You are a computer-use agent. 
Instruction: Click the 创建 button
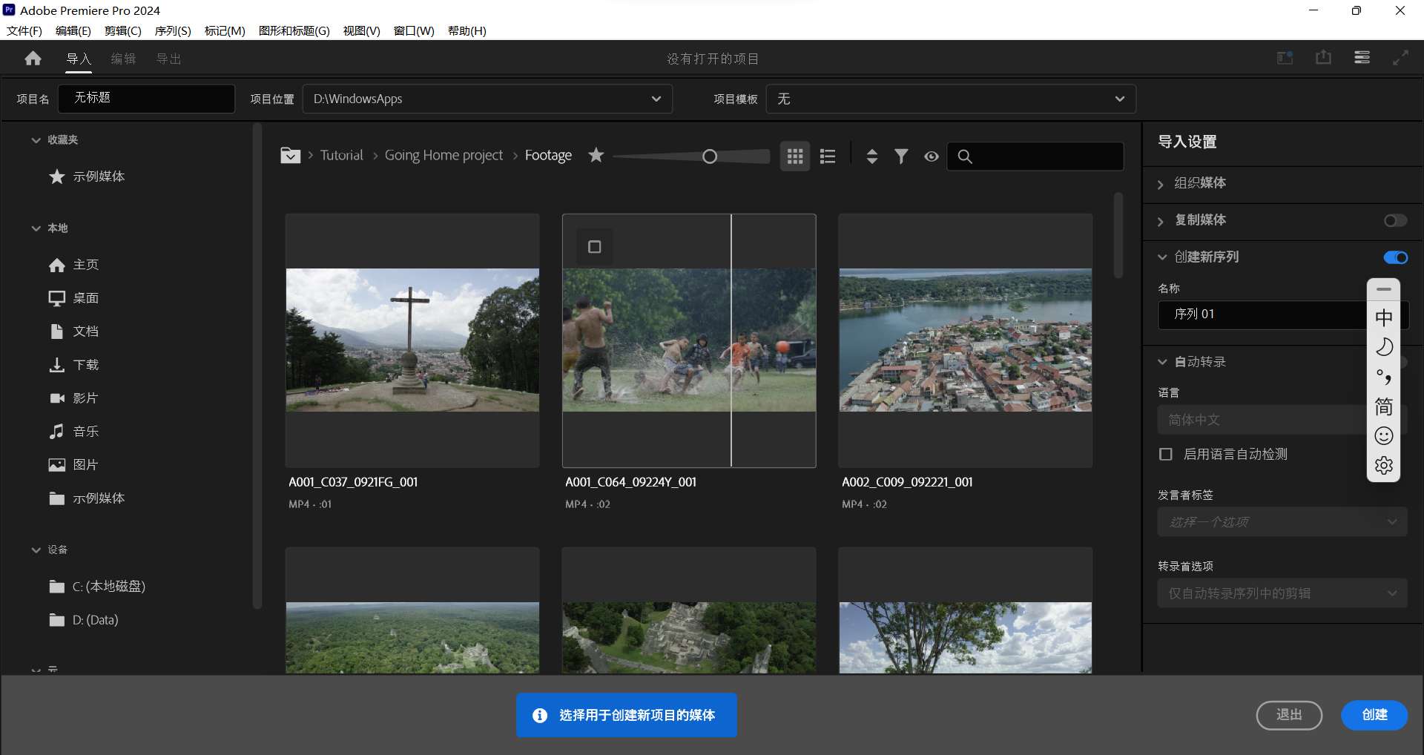click(x=1374, y=715)
